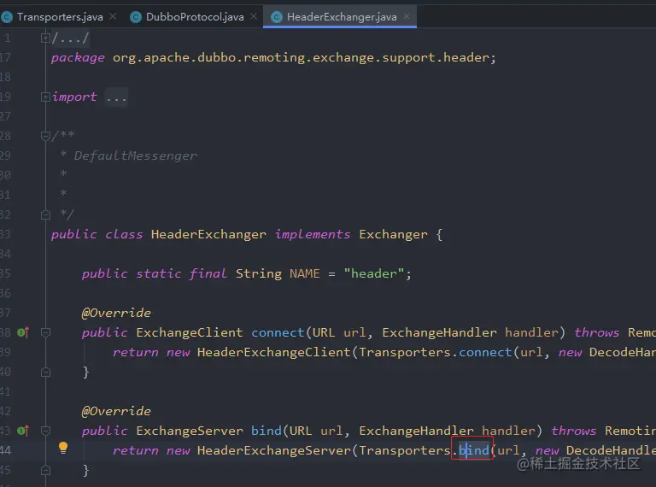The image size is (656, 487).
Task: Click the class icon on HeaderExchanger.java tab
Action: pyautogui.click(x=277, y=17)
